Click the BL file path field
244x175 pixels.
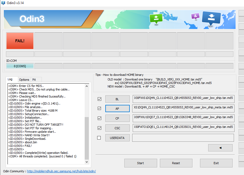183,99
